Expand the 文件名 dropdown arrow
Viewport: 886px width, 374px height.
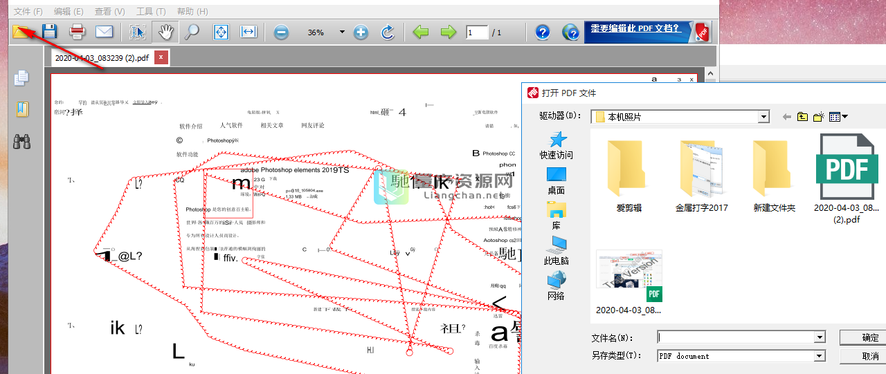820,337
